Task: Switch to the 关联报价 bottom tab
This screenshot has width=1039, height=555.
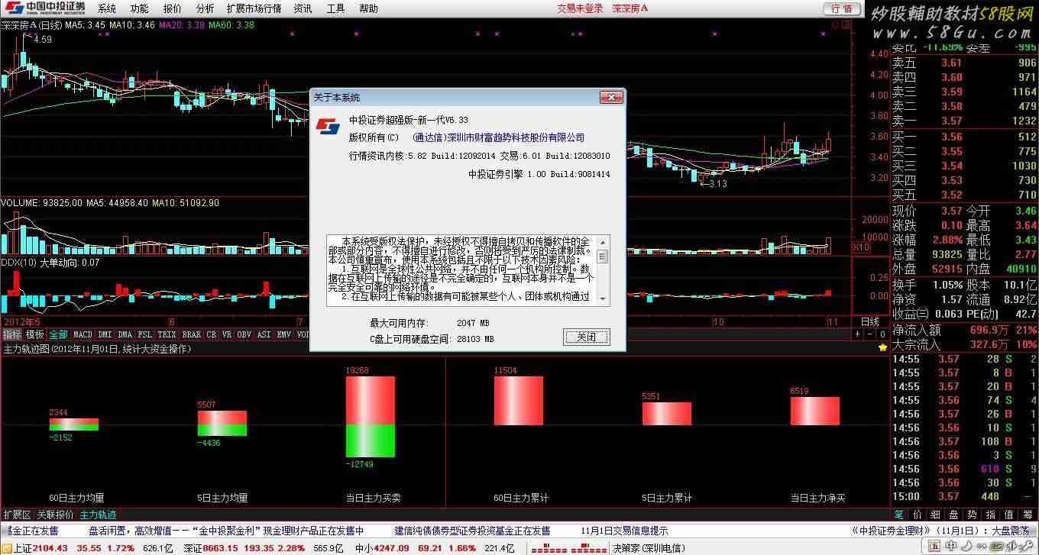Action: click(56, 515)
